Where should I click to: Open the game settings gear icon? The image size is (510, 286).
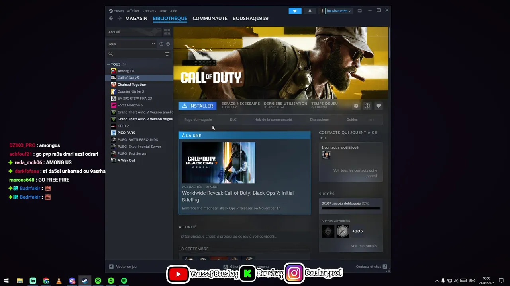[356, 106]
